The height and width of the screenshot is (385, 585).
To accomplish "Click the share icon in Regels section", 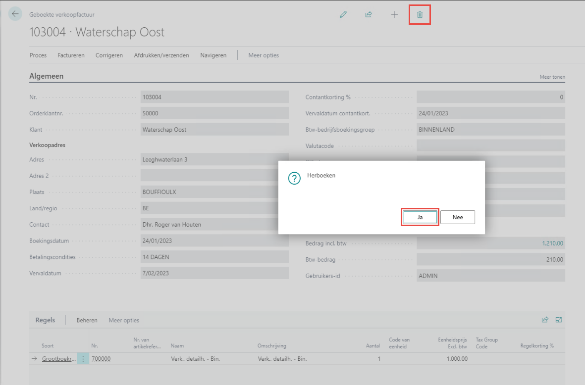I will click(545, 320).
